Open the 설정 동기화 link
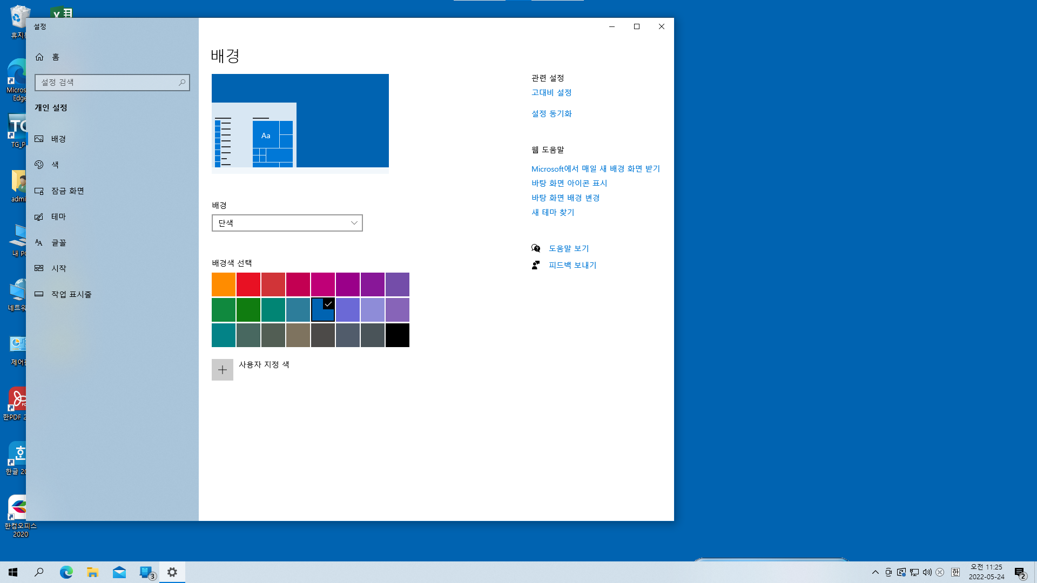This screenshot has width=1037, height=583. [x=551, y=113]
